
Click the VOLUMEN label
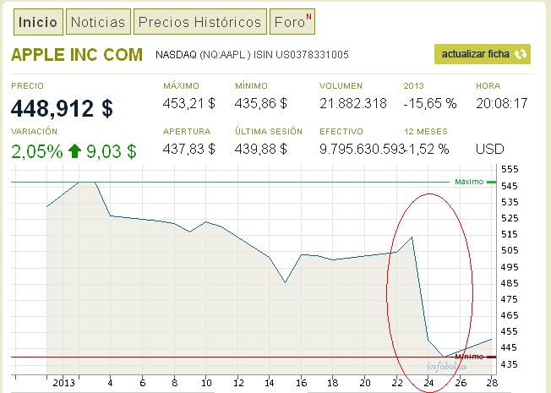point(341,86)
